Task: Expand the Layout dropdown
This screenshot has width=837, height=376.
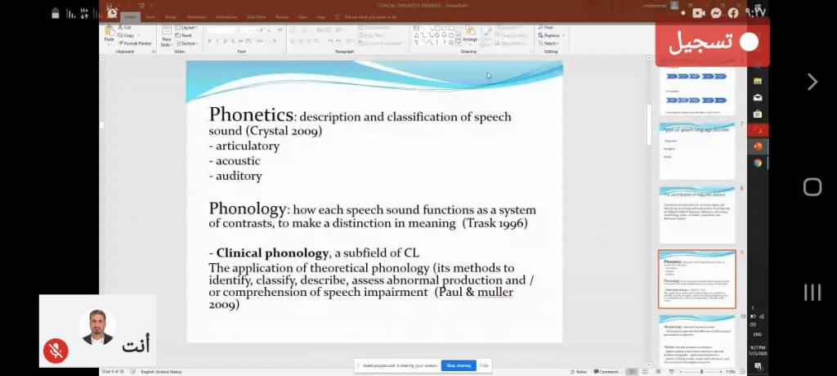Action: pyautogui.click(x=187, y=27)
